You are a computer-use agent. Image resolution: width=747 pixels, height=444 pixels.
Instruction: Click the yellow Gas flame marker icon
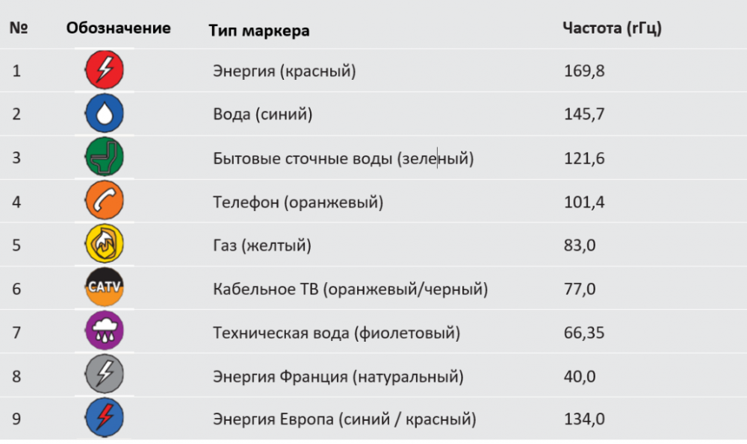[105, 244]
